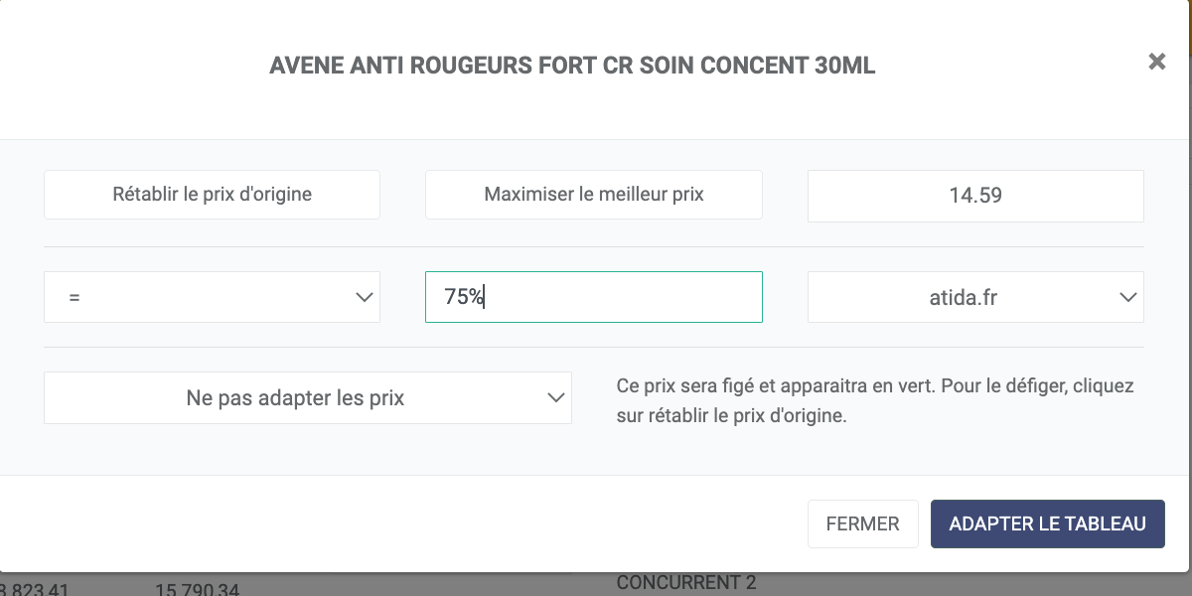Click the chevron arrow of the '=' operator dropdown
The width and height of the screenshot is (1192, 596).
[x=364, y=297]
